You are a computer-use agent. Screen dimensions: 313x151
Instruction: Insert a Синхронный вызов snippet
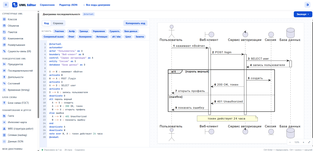click(54, 37)
